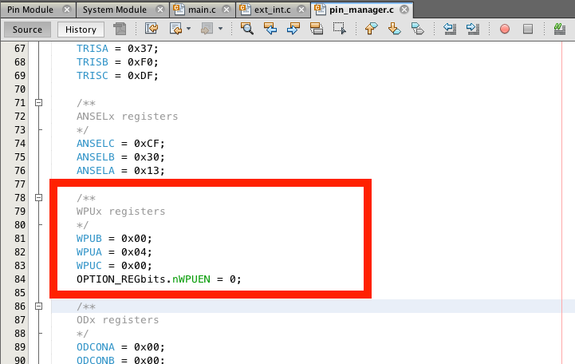Navigate forward in editor history
This screenshot has width=575, height=364.
point(207,29)
